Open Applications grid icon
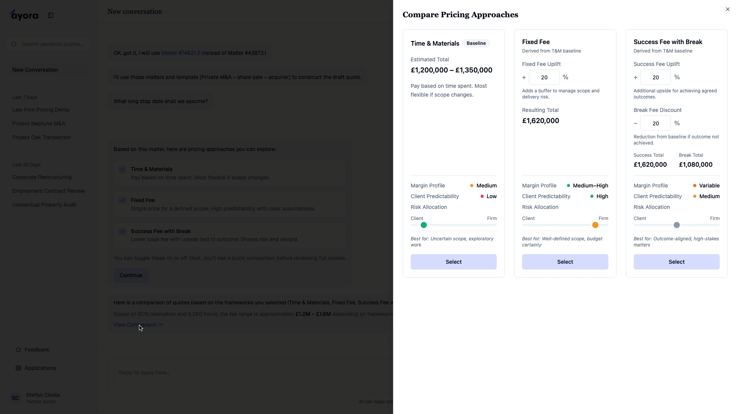 (x=18, y=368)
